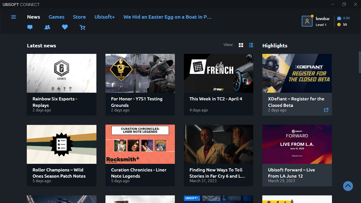Click the March 29, 2023 date
The height and width of the screenshot is (203, 361).
281,181
